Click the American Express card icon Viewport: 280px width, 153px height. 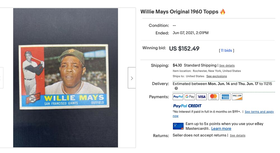coord(225,97)
